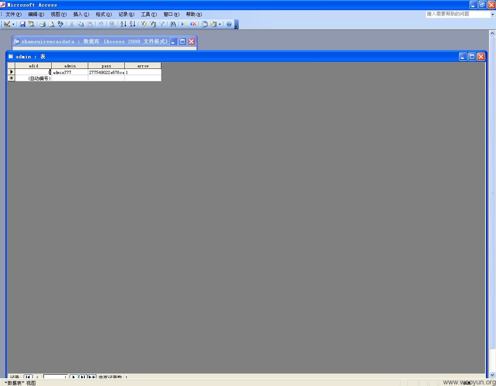The image size is (496, 386).
Task: Select the arrow column header
Action: point(143,66)
